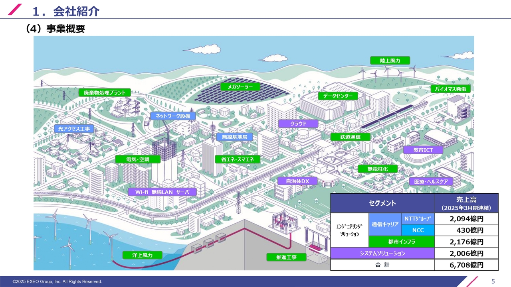Select the 電気・空調 label
Image resolution: width=511 pixels, height=287 pixels.
[x=138, y=159]
